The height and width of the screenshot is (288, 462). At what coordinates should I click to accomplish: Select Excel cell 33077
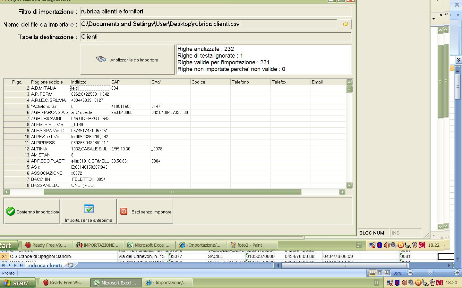coord(188,256)
